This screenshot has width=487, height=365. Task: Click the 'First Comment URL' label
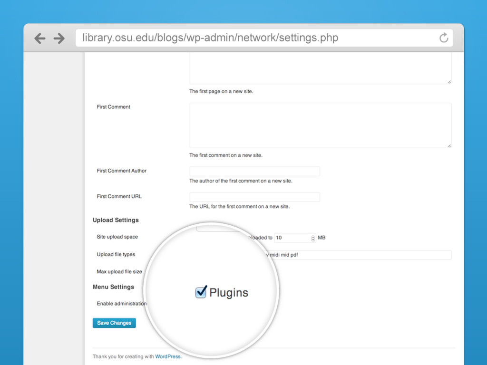(119, 196)
